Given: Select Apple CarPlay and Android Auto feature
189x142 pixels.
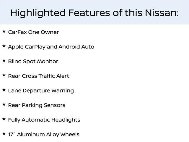Looking at the screenshot, I should coord(51,47).
